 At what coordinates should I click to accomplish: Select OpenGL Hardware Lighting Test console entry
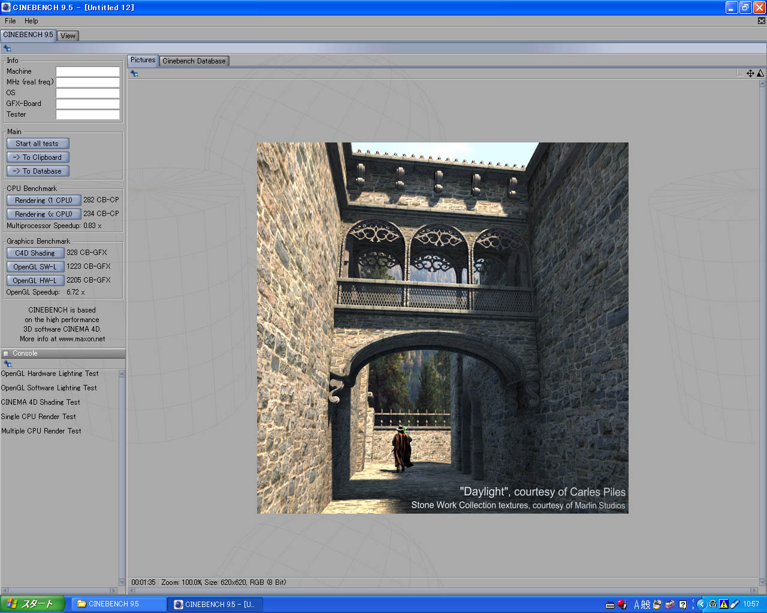coord(50,374)
